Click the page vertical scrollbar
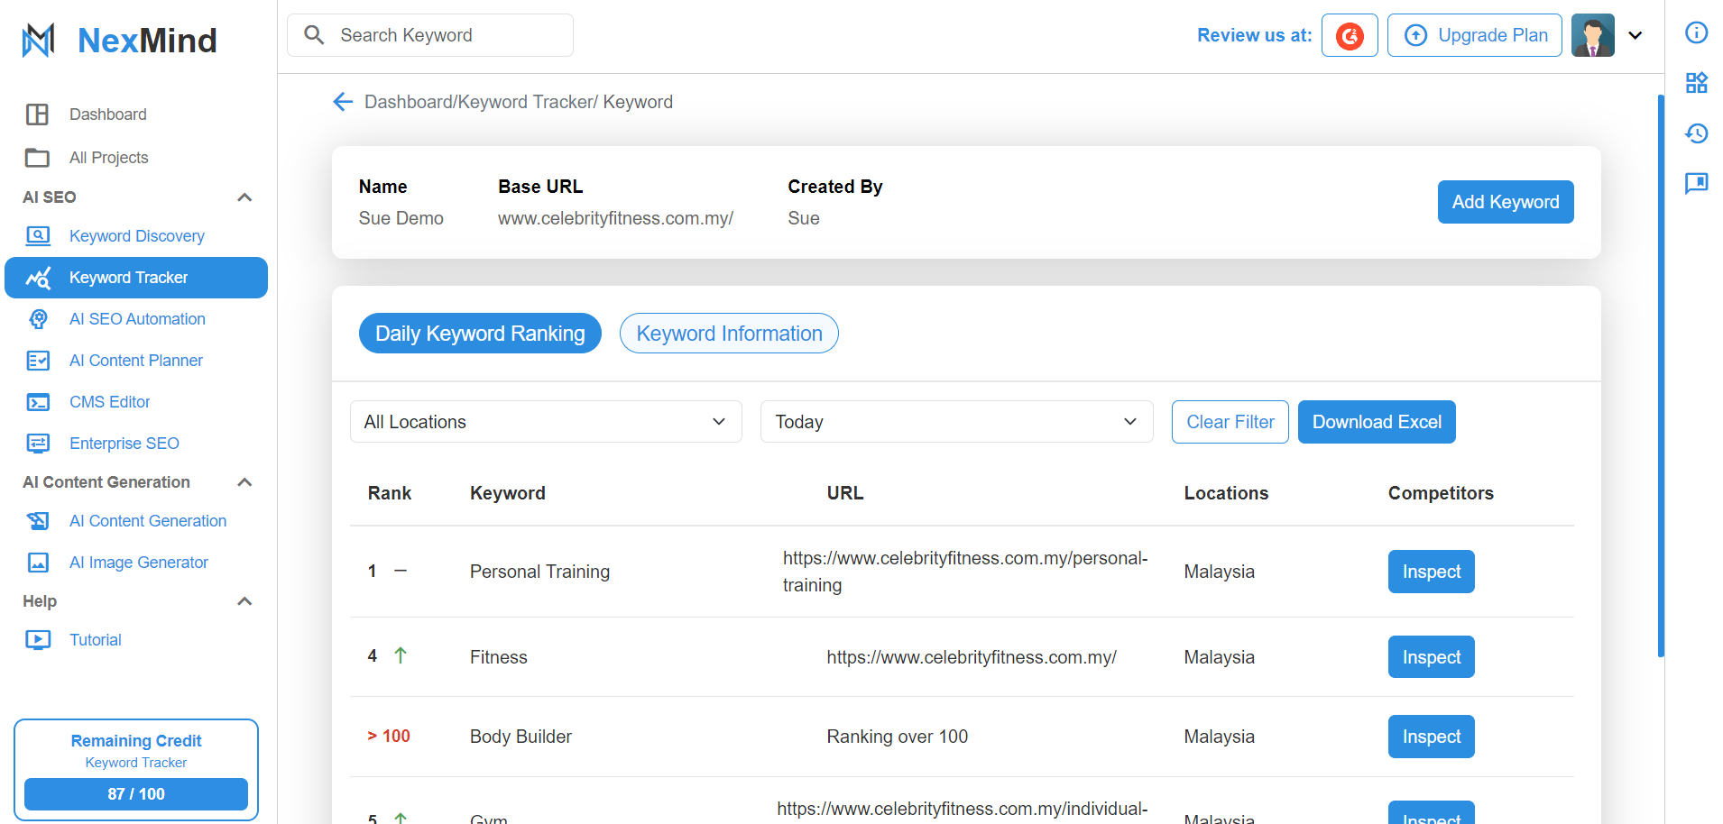1723x824 pixels. 1661,376
